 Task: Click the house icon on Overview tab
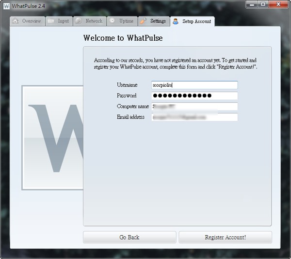coord(16,21)
